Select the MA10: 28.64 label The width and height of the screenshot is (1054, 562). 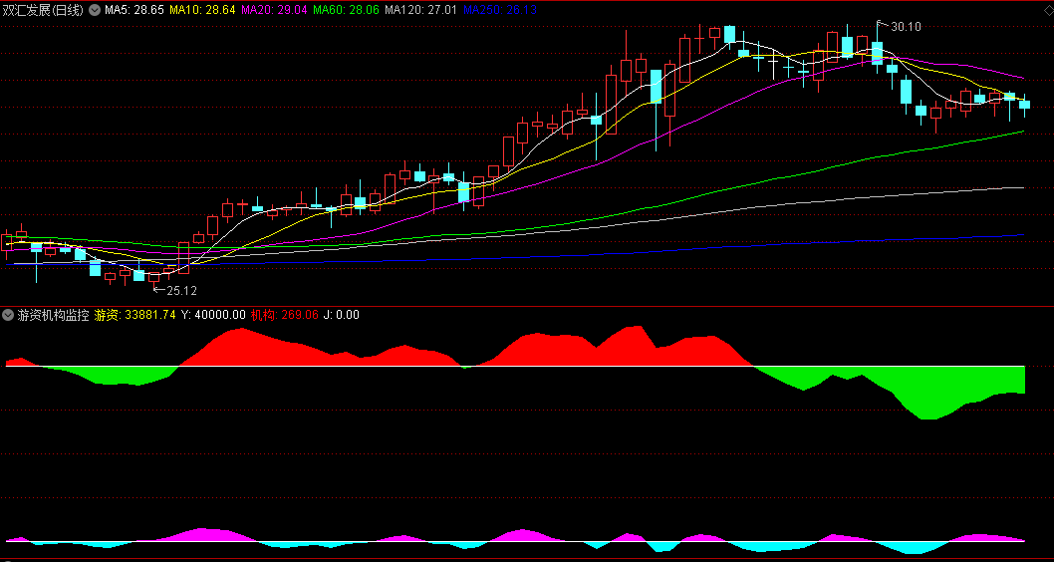click(x=202, y=10)
